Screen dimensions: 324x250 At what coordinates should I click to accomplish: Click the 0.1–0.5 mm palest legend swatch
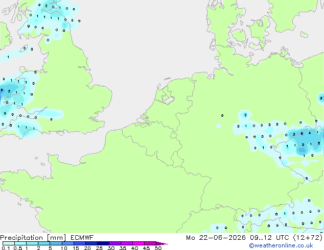point(9,243)
